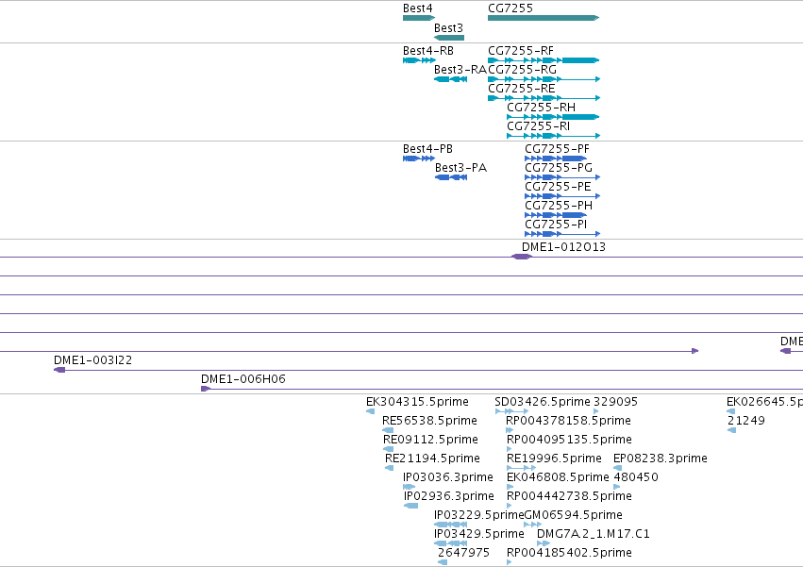
Task: Select EST EK304315.5prime
Action: point(370,411)
